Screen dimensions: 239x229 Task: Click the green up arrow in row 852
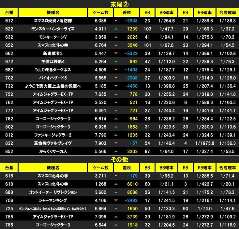[116, 151]
